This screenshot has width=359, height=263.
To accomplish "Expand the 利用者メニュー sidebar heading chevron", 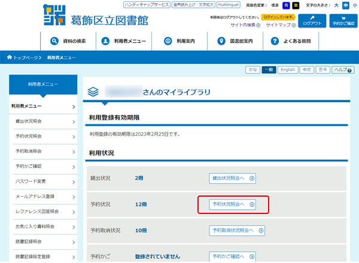I will pos(74,107).
